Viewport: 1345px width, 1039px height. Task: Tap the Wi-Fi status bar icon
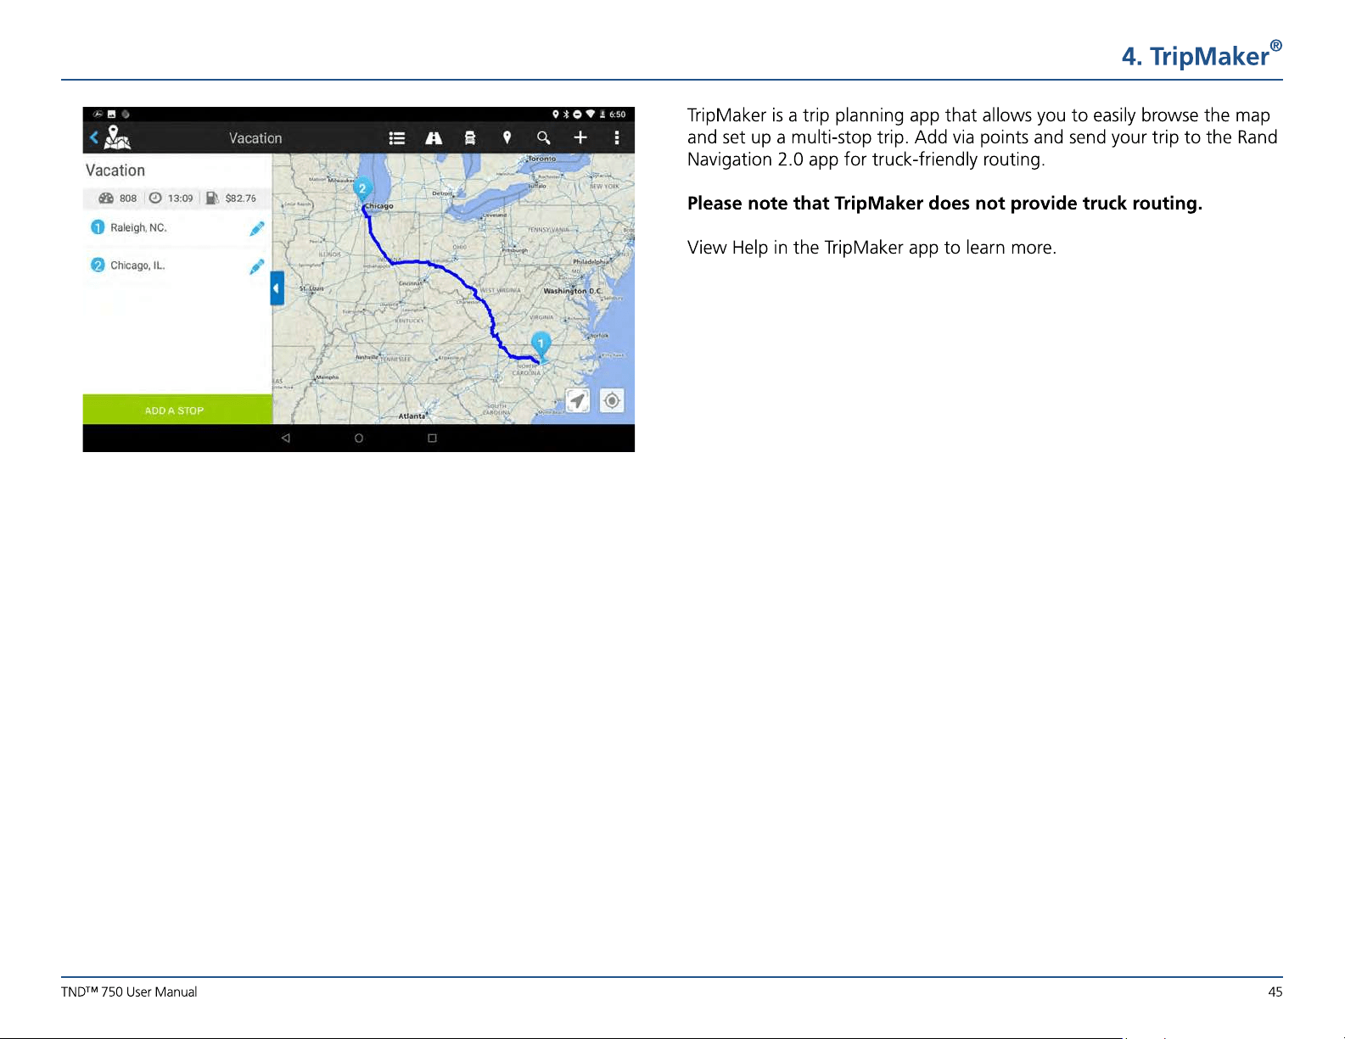click(x=591, y=115)
